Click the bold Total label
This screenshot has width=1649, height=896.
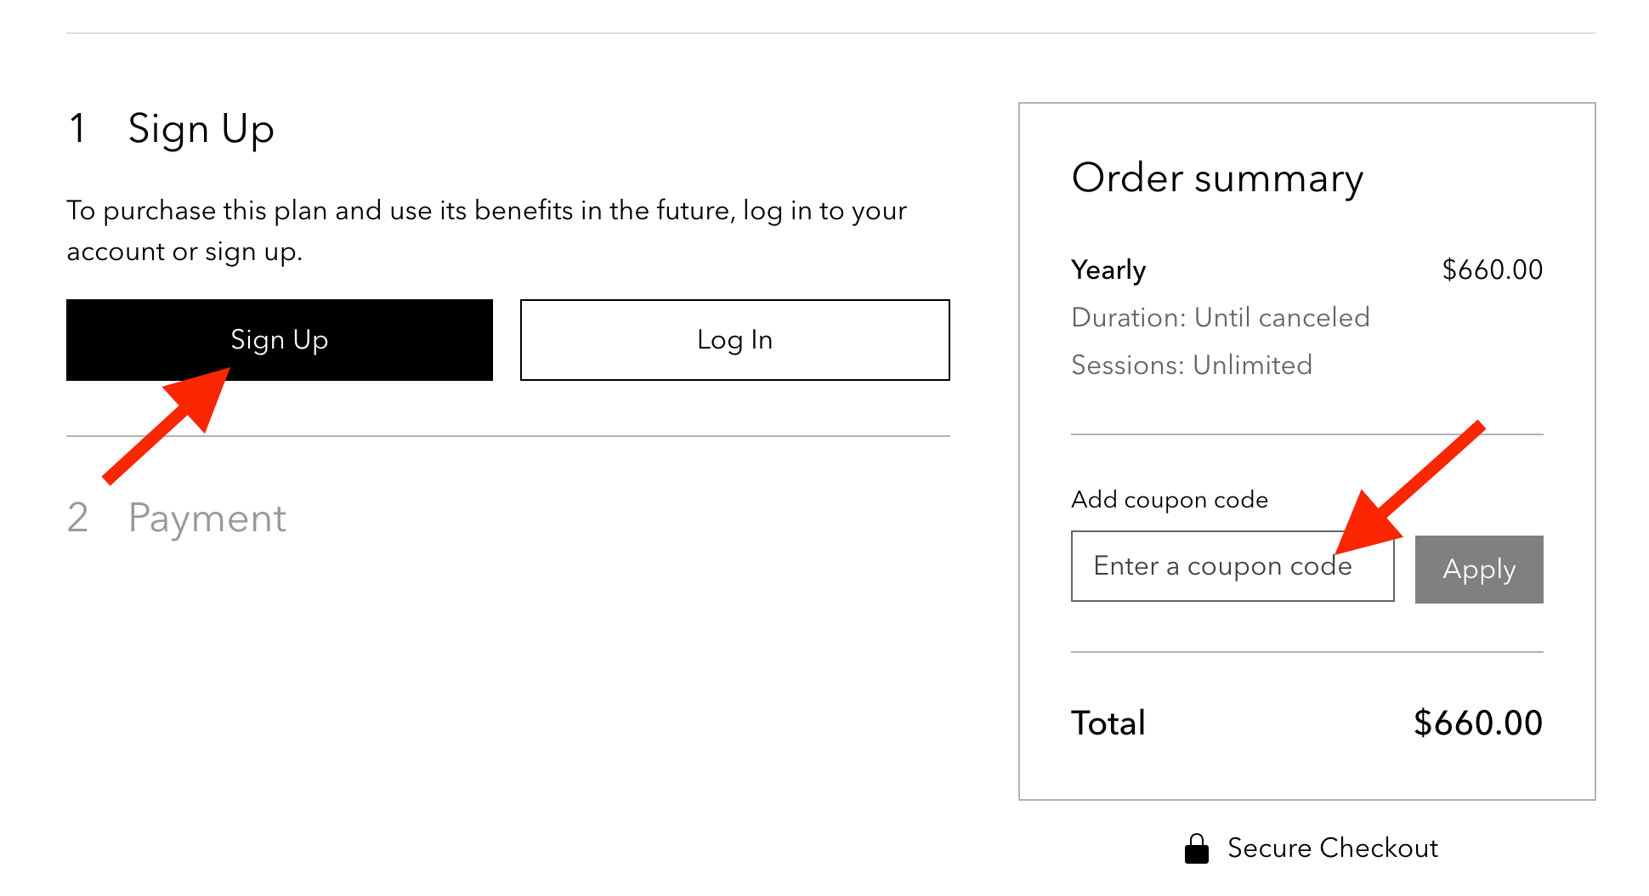click(x=1108, y=723)
